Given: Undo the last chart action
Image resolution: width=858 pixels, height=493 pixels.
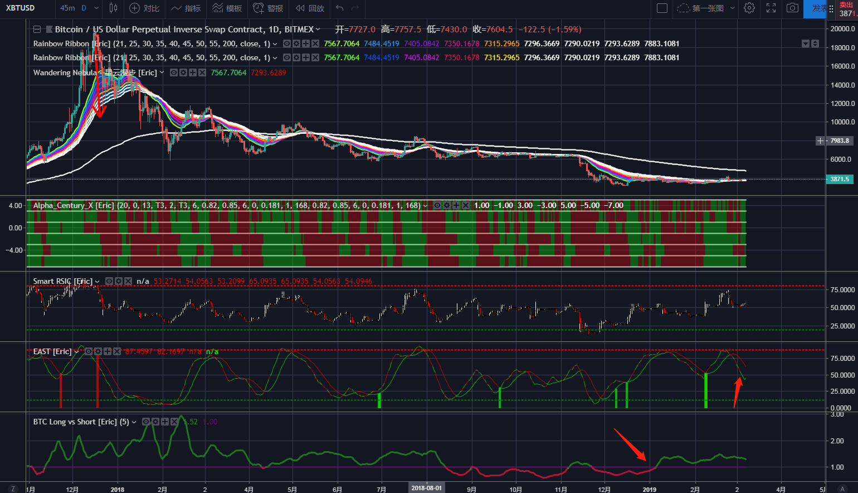Looking at the screenshot, I should 339,8.
